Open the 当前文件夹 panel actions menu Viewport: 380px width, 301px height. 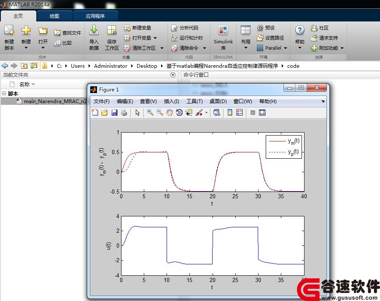pyautogui.click(x=173, y=75)
